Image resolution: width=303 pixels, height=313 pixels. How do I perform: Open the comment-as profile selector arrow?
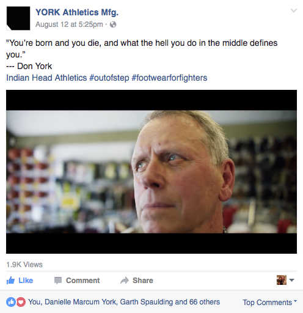click(291, 280)
